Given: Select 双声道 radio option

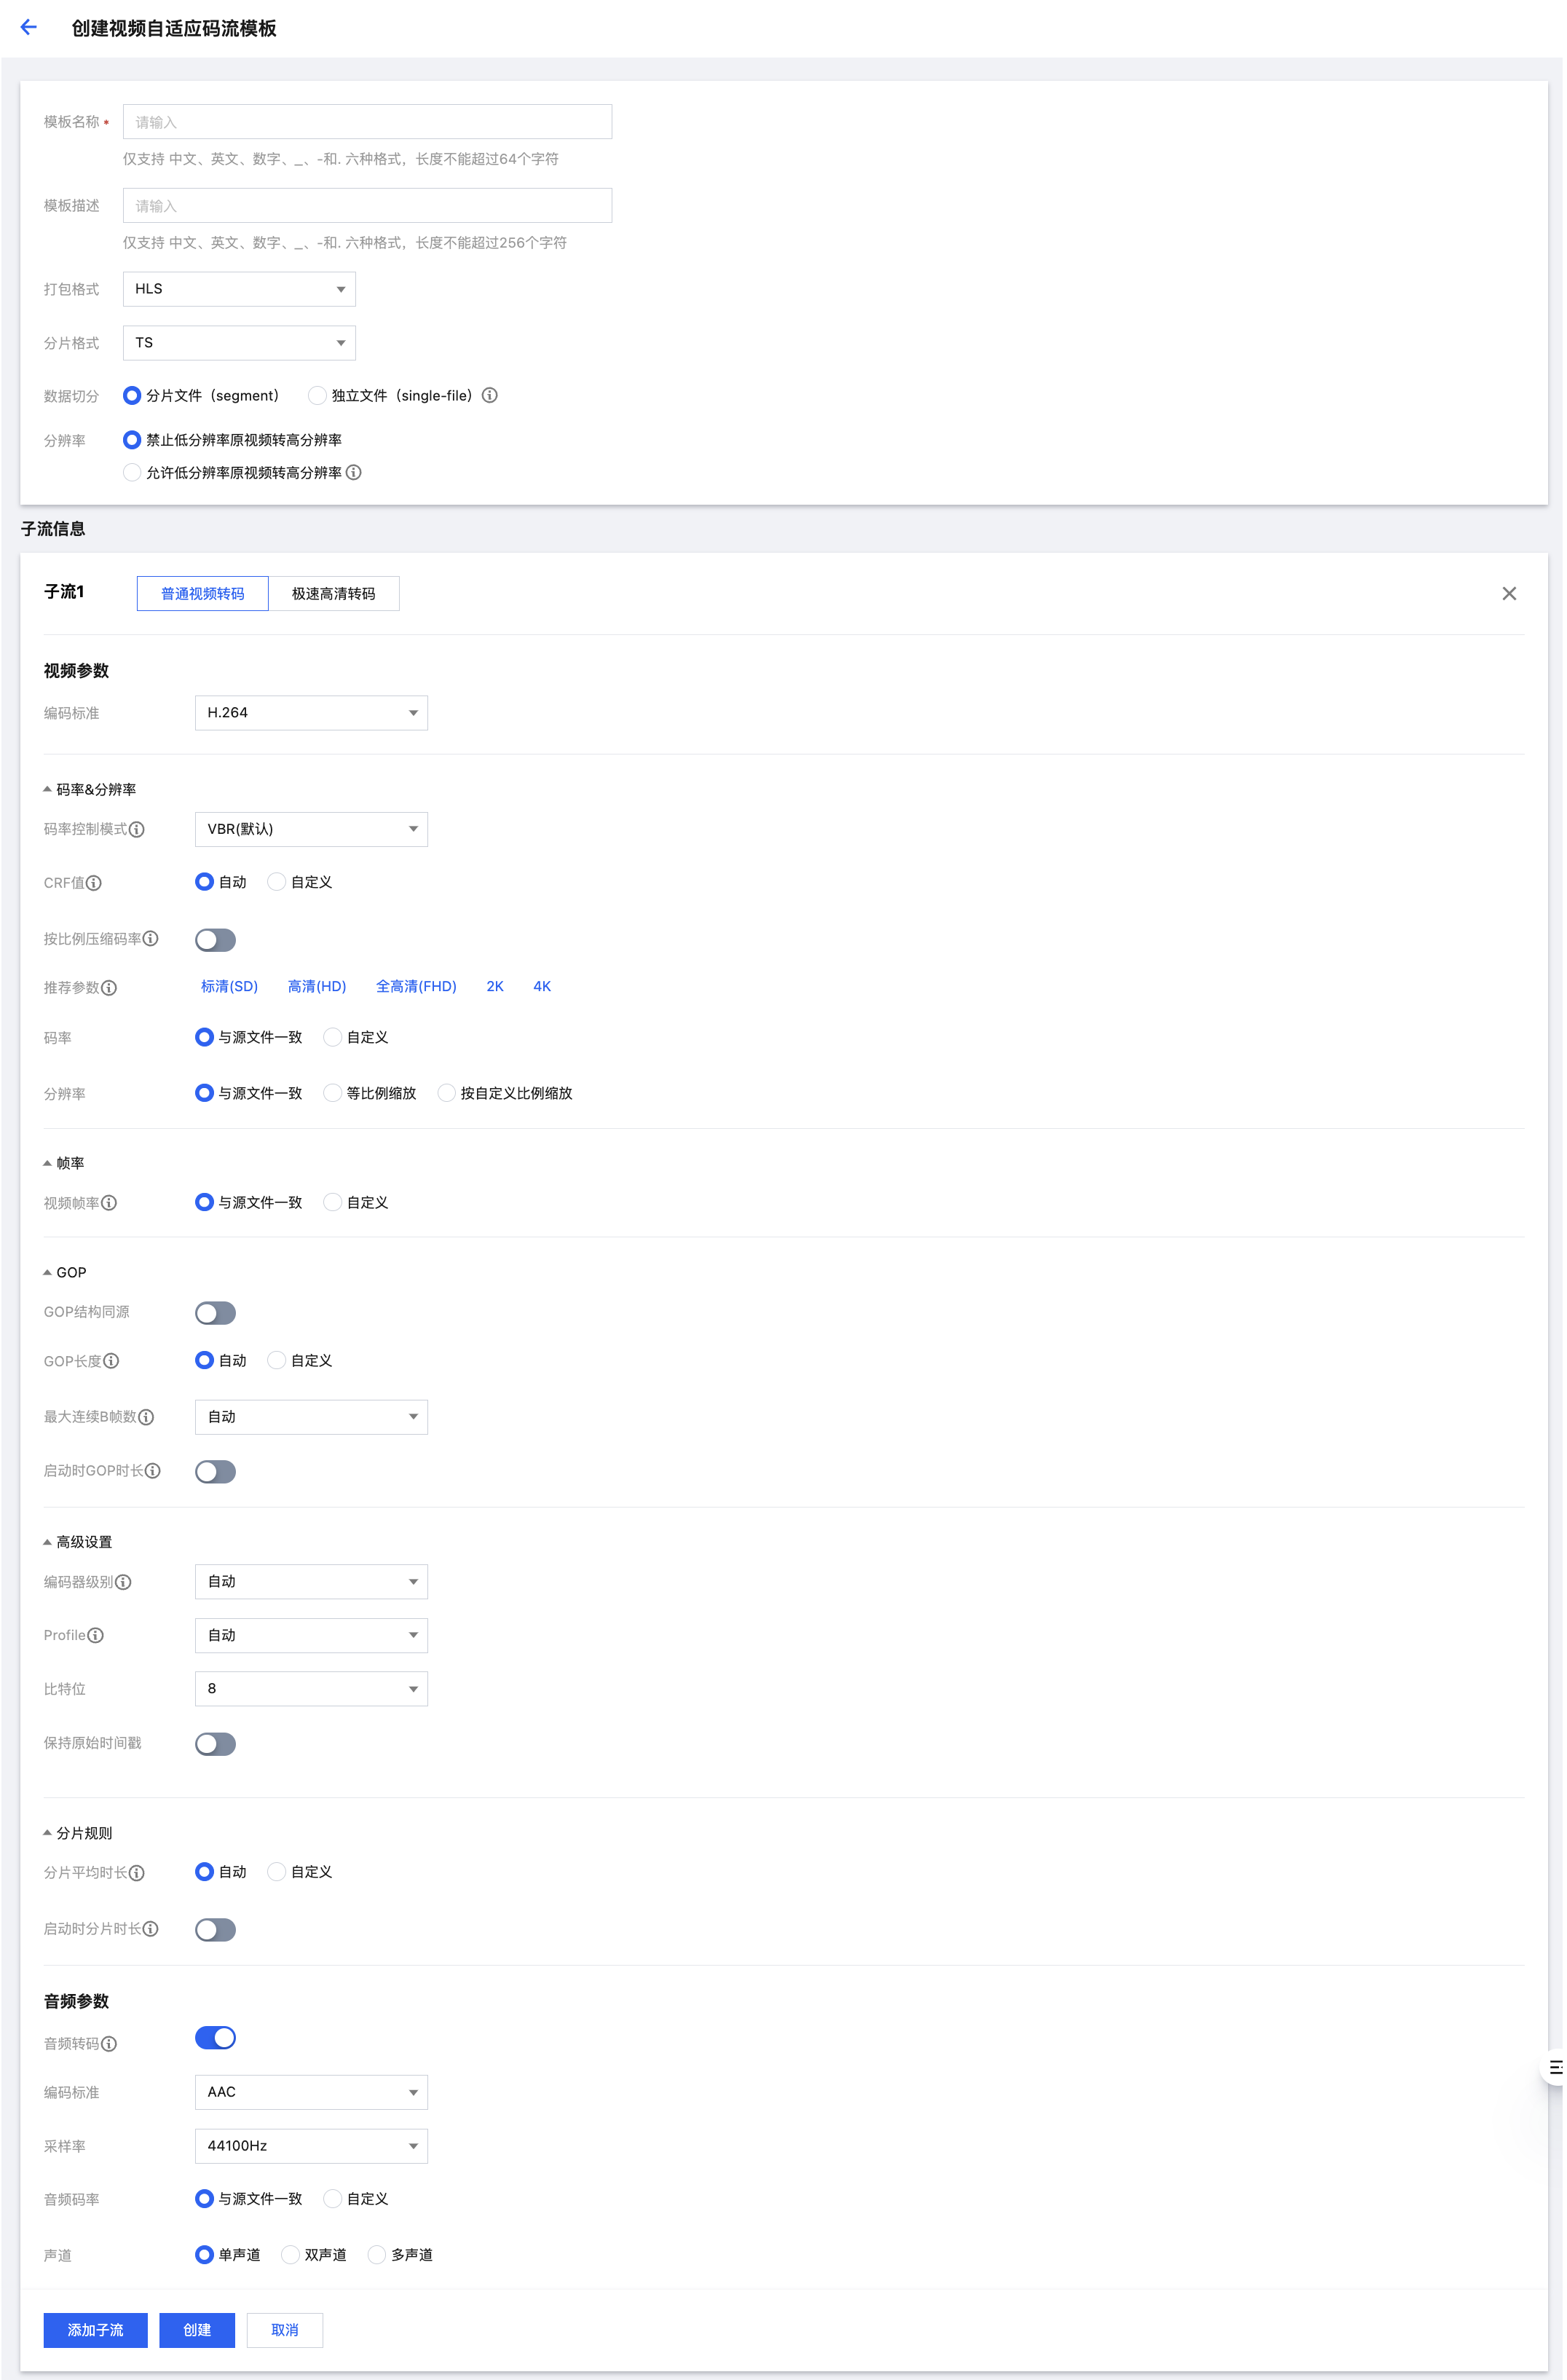Looking at the screenshot, I should pos(291,2254).
